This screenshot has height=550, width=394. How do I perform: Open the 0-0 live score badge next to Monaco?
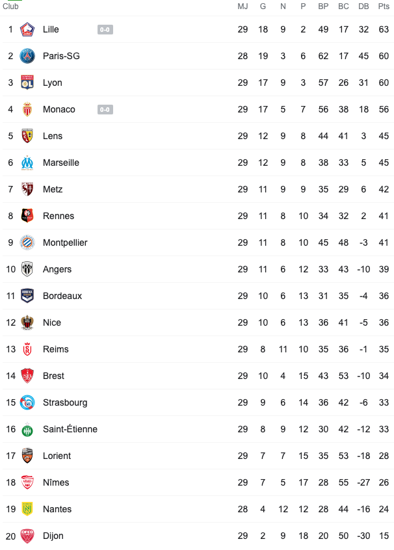[105, 110]
